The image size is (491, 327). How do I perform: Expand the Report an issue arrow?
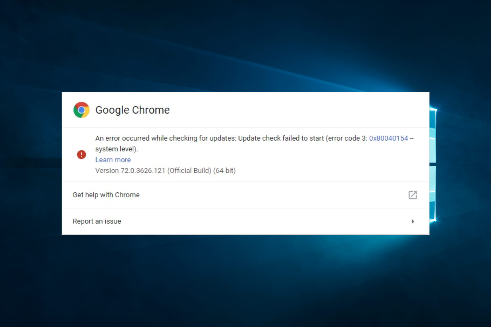tap(412, 221)
